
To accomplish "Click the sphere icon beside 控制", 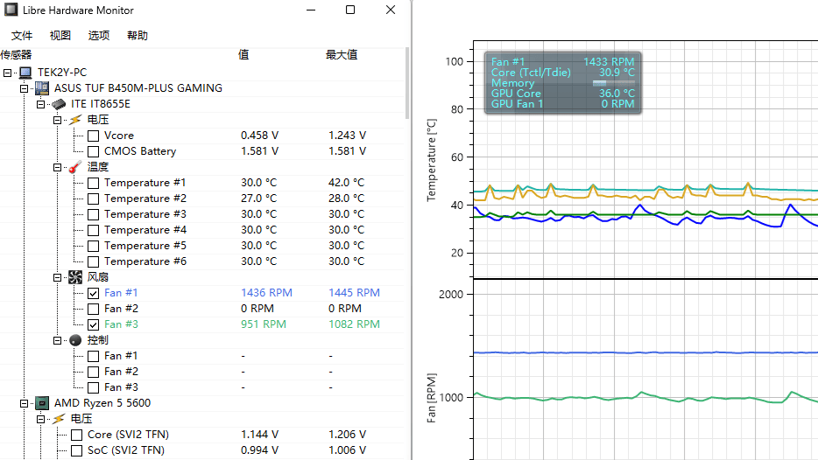I will click(75, 340).
